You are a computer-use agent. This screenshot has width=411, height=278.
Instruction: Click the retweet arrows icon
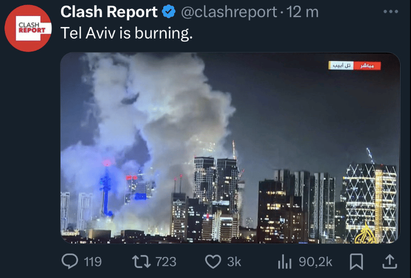tap(141, 262)
